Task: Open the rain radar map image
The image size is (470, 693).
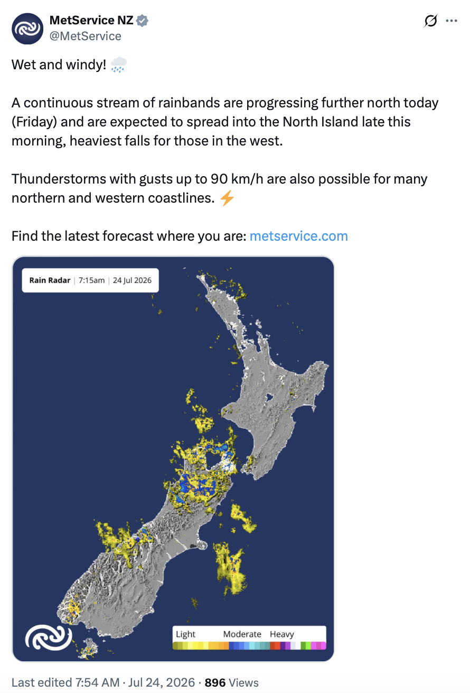Action: pos(173,459)
